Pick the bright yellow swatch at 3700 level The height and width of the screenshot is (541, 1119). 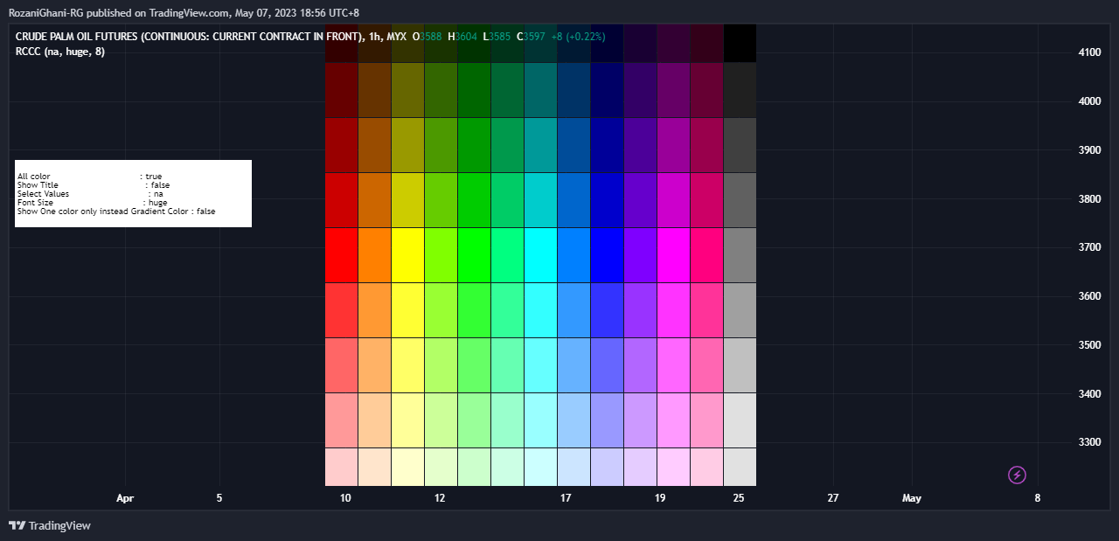407,255
